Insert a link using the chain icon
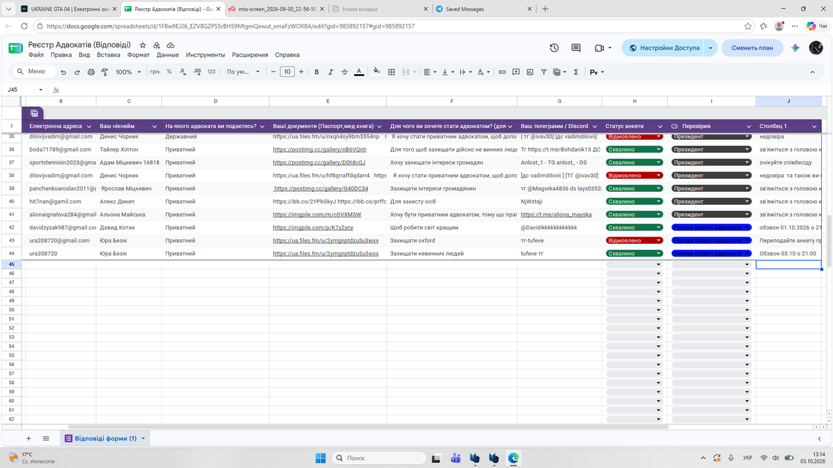 click(502, 72)
